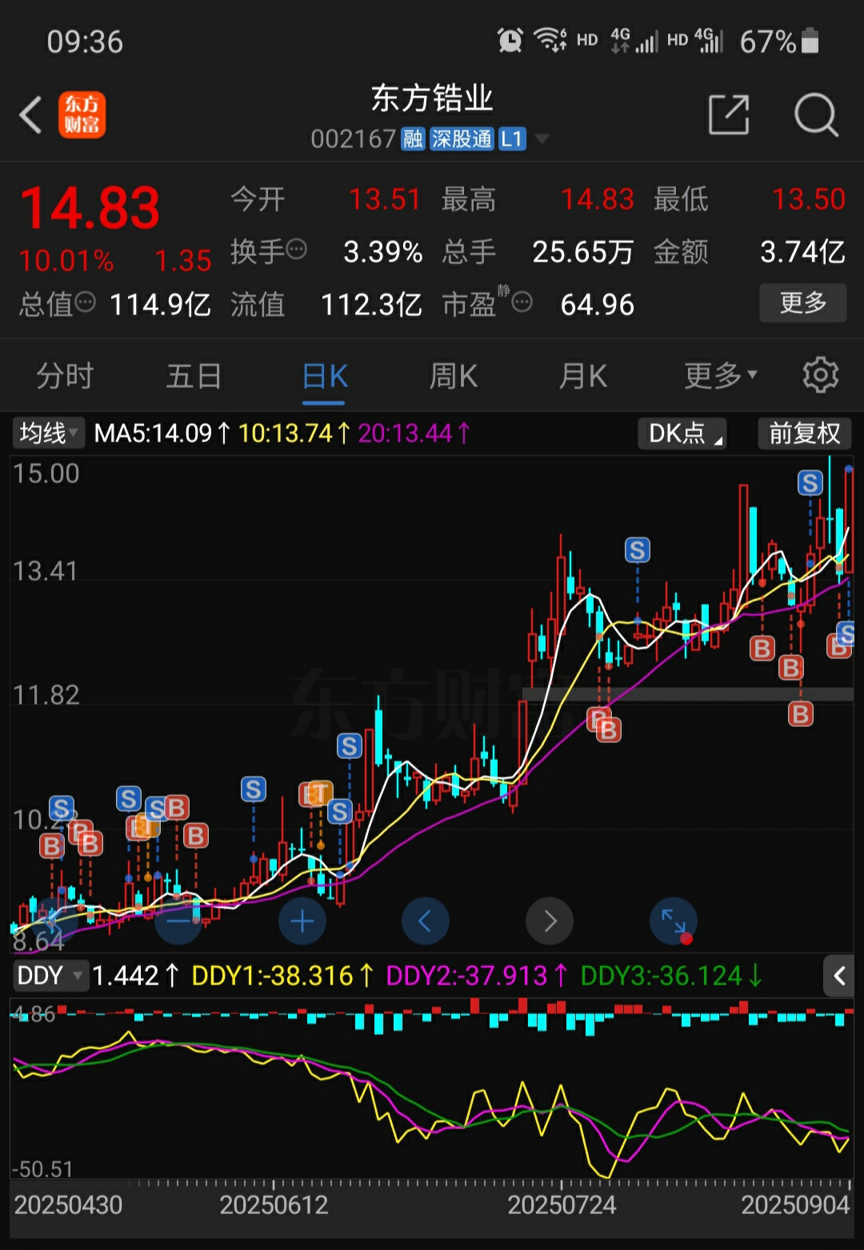The image size is (864, 1250).
Task: Tap 总值 value 114.9亿
Action: [x=160, y=304]
